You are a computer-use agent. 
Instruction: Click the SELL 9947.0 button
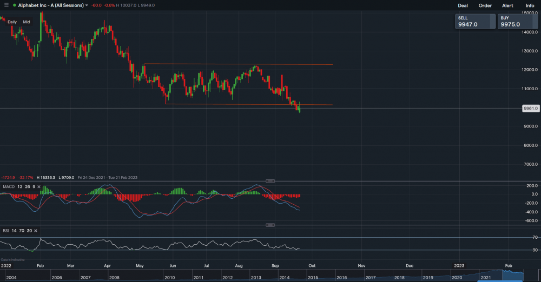[x=475, y=22]
